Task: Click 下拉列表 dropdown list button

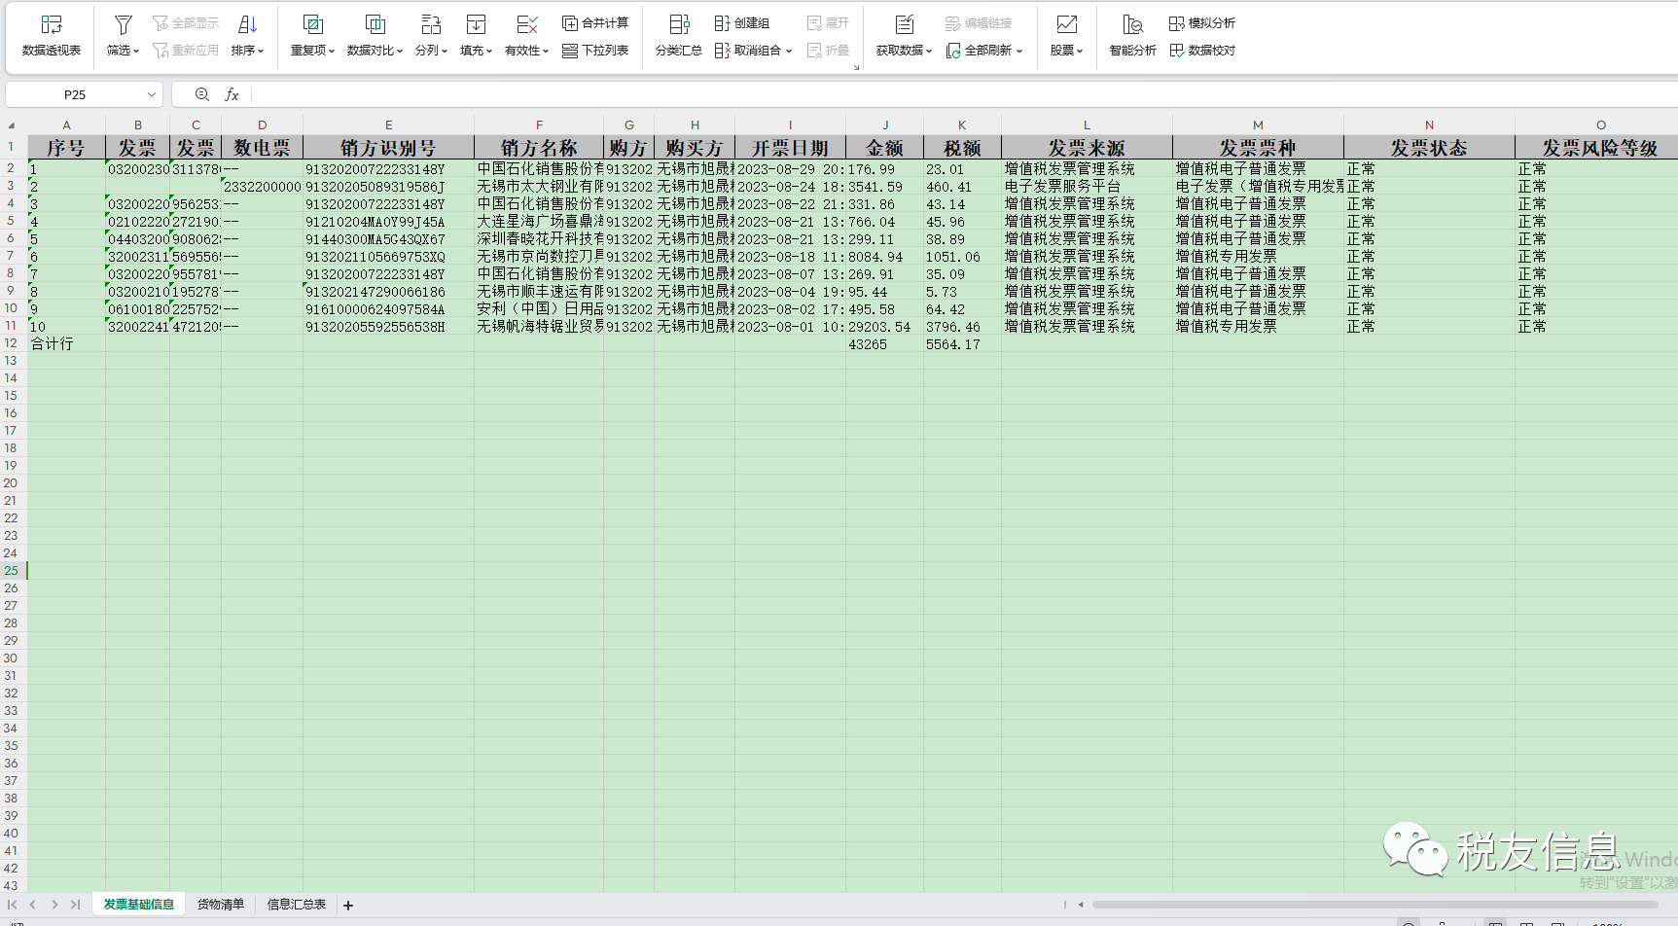Action: click(595, 51)
